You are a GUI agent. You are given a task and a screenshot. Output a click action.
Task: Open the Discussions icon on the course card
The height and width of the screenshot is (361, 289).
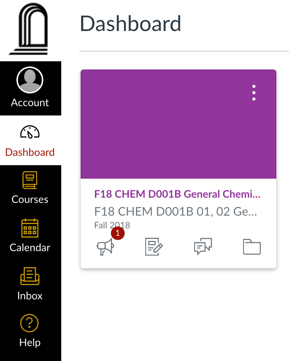coord(203,247)
